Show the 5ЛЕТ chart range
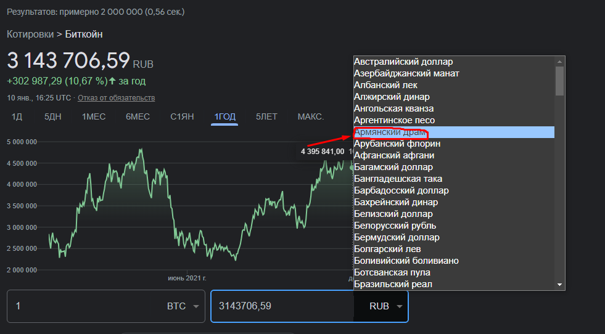The width and height of the screenshot is (605, 334). pos(266,117)
